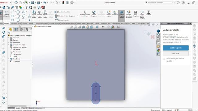
Task: Expand the Annotations tree node
Action: (x=9, y=43)
